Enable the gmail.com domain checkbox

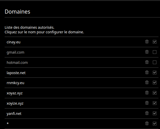tap(155, 52)
